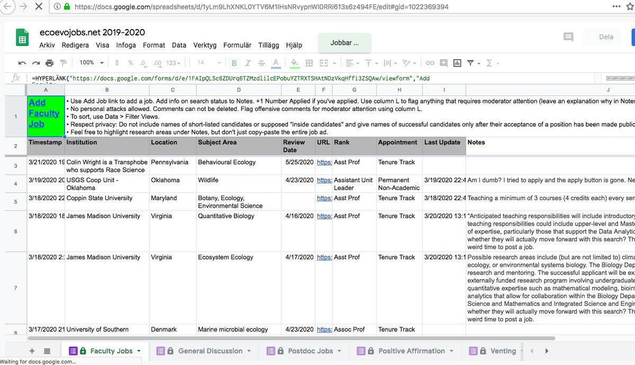635x365 pixels.
Task: Open the all sheets list icon
Action: (47, 351)
